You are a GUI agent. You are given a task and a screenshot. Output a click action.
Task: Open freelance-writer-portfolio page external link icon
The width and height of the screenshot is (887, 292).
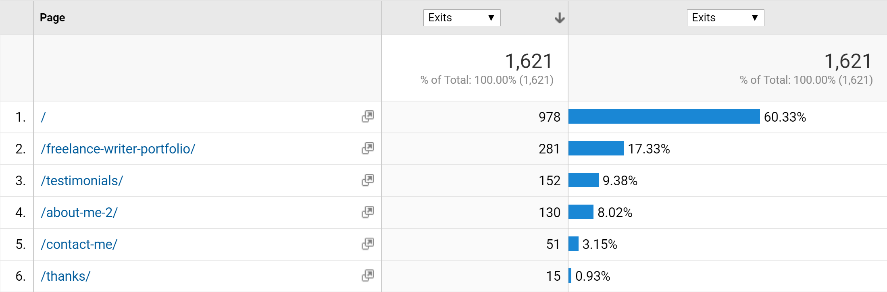click(368, 148)
